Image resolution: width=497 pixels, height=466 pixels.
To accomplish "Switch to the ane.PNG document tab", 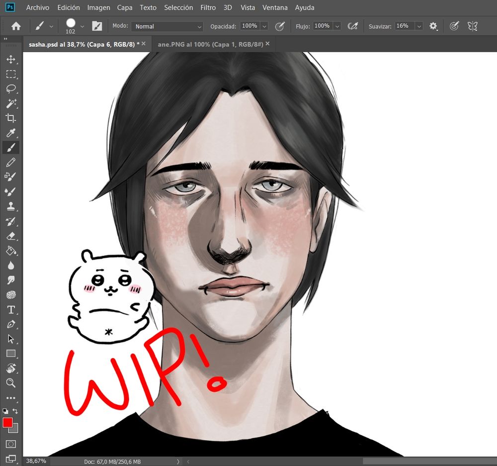I will (210, 44).
